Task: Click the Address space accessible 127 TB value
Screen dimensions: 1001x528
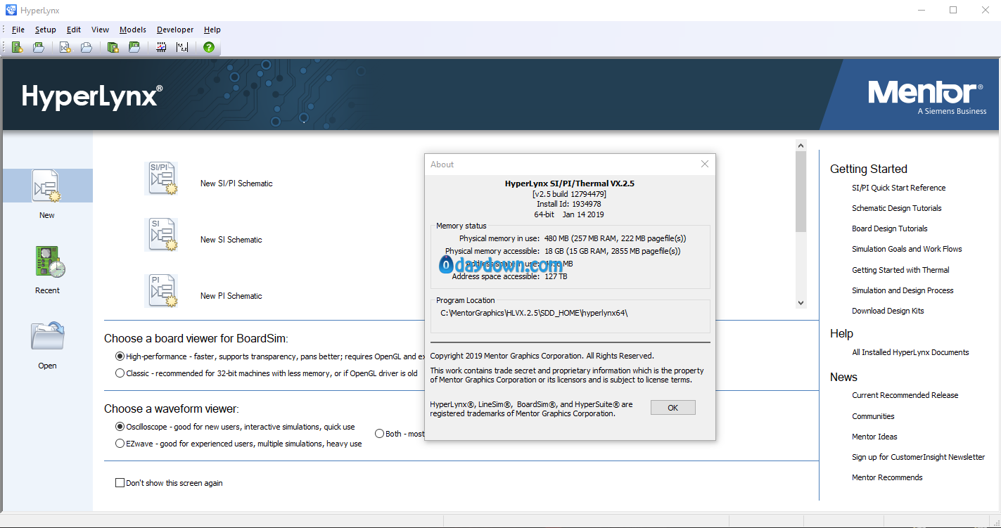Action: click(556, 276)
